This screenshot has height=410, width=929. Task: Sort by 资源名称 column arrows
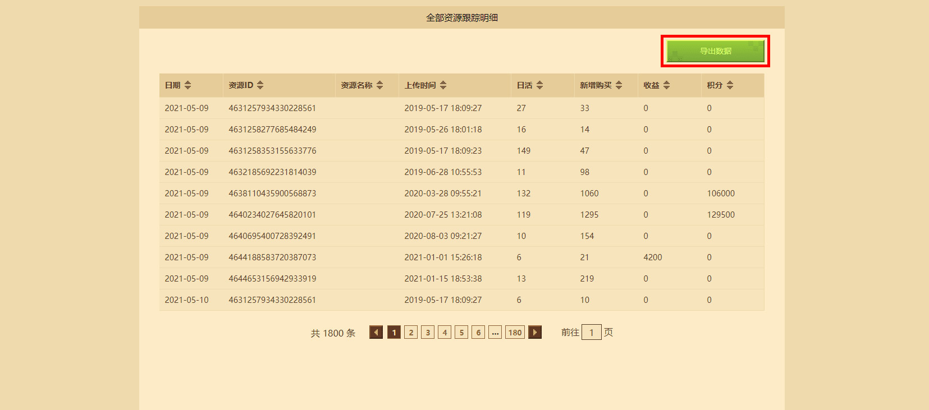[x=379, y=85]
